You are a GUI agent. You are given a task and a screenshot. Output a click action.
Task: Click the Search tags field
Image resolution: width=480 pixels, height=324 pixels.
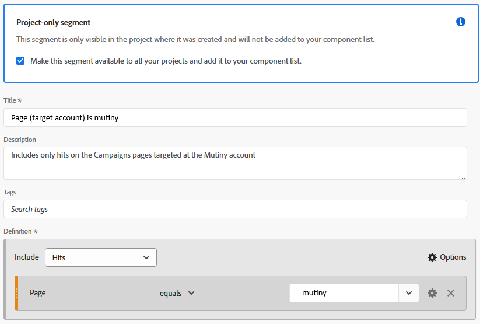point(235,209)
